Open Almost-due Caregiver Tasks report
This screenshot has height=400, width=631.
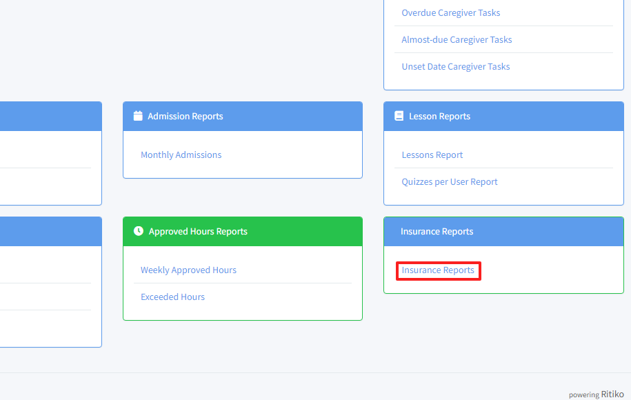click(x=457, y=39)
